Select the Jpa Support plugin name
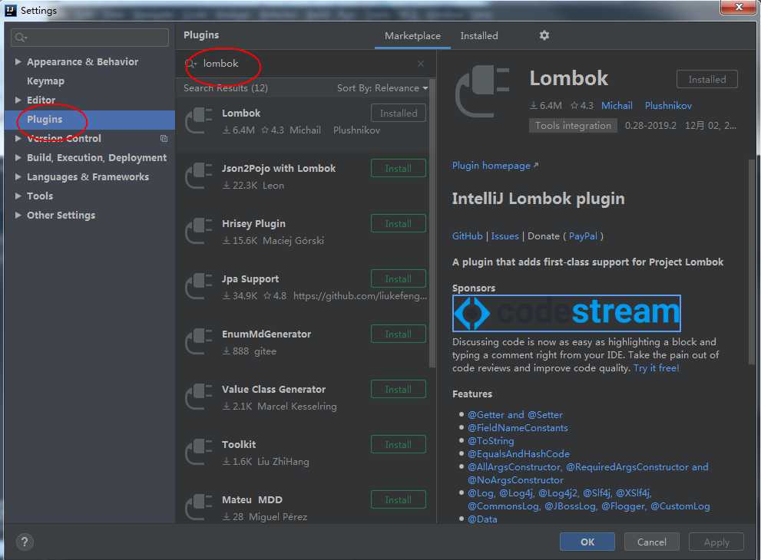Image resolution: width=761 pixels, height=560 pixels. [250, 278]
